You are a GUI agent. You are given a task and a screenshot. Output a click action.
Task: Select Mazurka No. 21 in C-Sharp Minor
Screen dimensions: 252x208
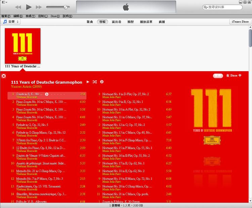[x=47, y=172]
